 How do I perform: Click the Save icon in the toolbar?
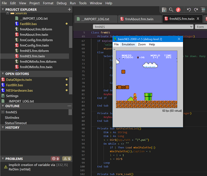[x=164, y=10]
